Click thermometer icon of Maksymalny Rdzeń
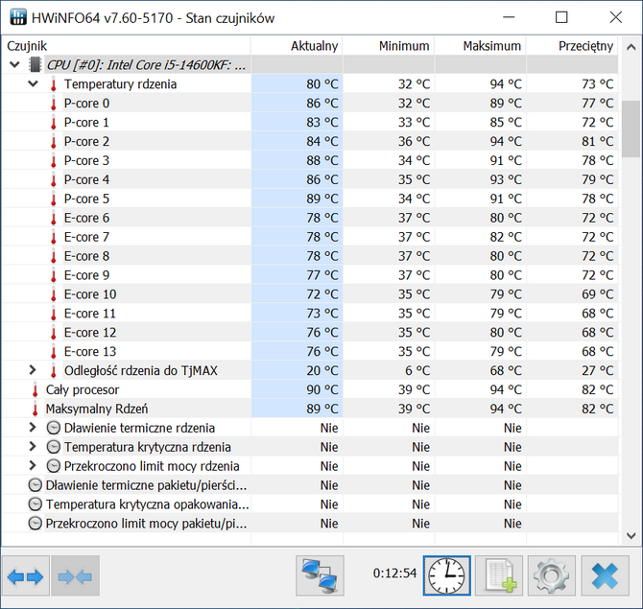Image resolution: width=643 pixels, height=609 pixels. [36, 409]
